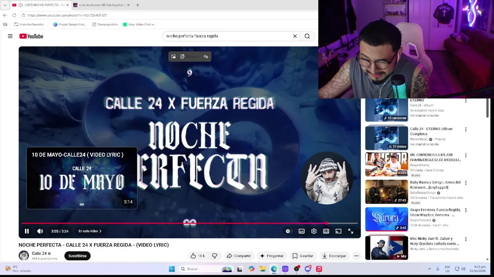Open the Purple Simple Krak bookmark
Viewport: 494px width, 277px height.
[x=70, y=24]
